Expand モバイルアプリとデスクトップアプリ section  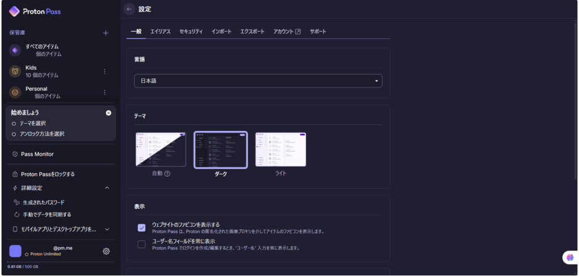point(107,229)
